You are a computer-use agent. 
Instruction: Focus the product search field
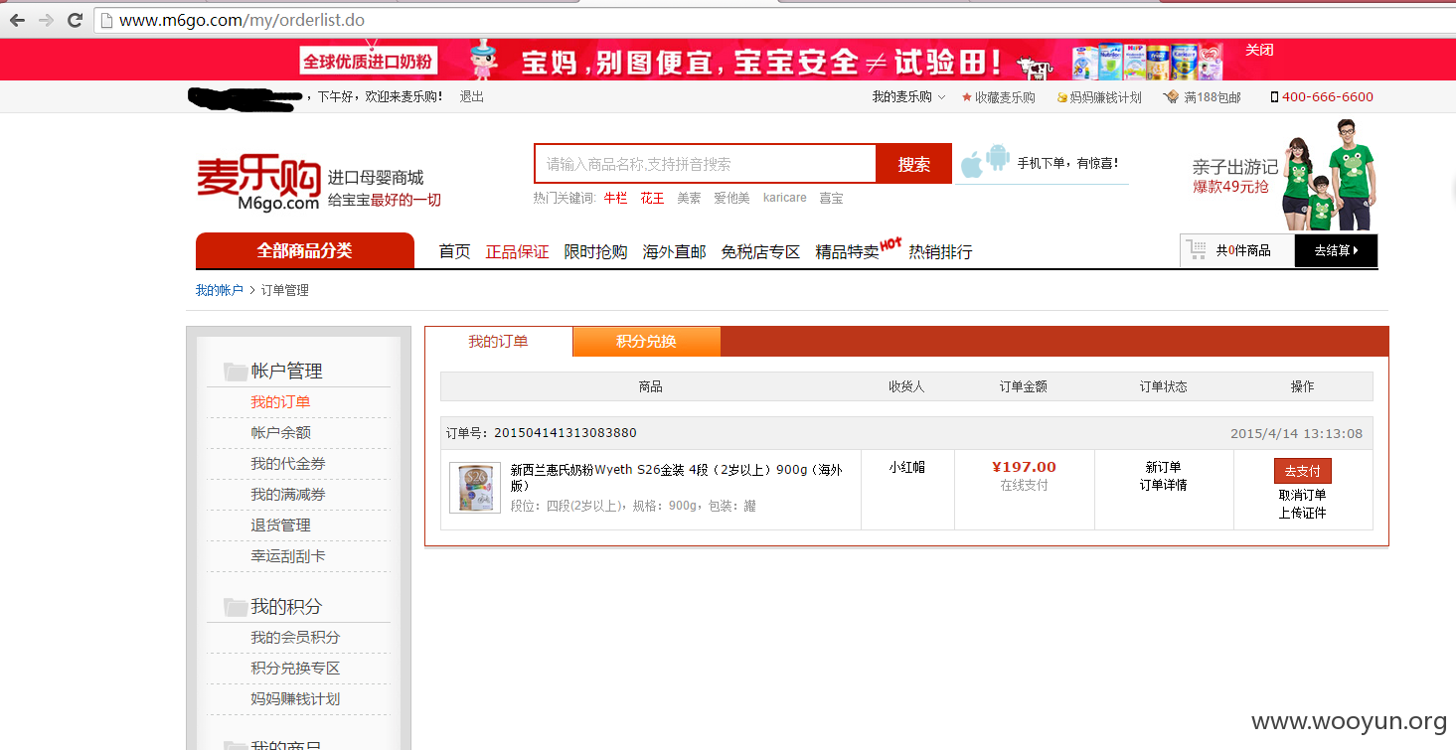(x=705, y=164)
